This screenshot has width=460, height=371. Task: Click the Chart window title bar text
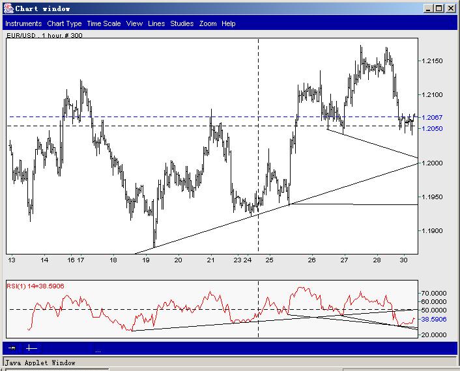tap(42, 8)
